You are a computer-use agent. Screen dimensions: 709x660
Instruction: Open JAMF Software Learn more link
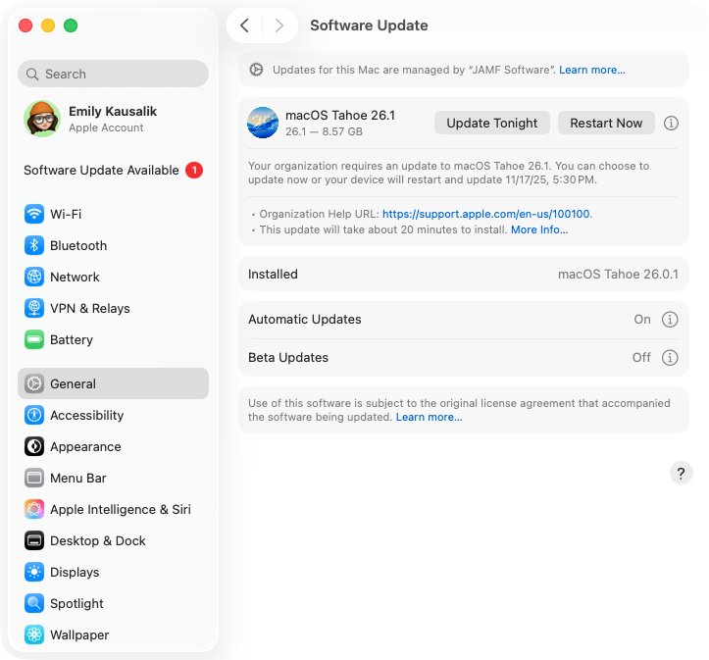(x=592, y=70)
